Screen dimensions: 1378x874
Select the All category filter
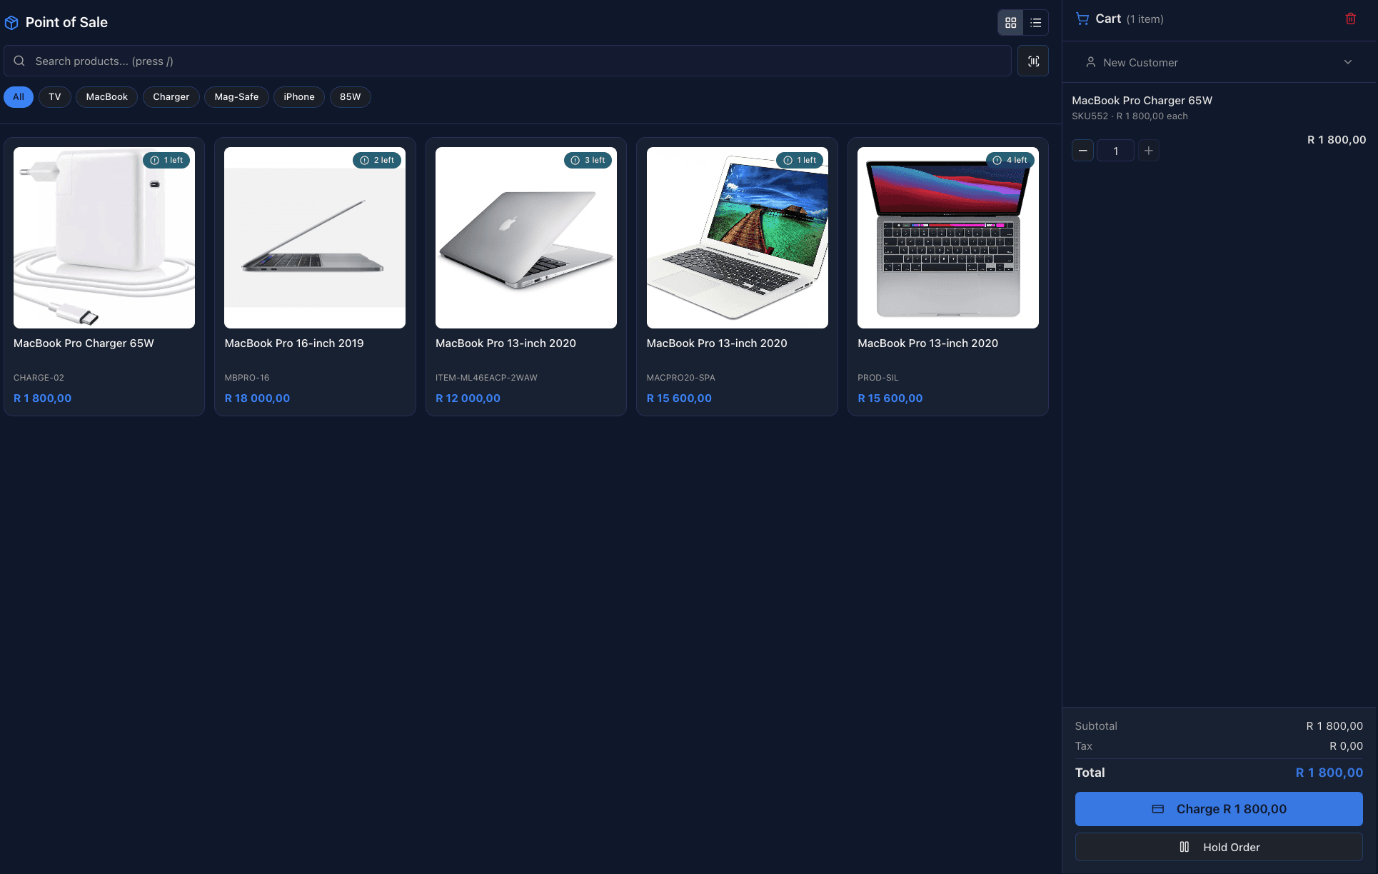click(x=19, y=97)
